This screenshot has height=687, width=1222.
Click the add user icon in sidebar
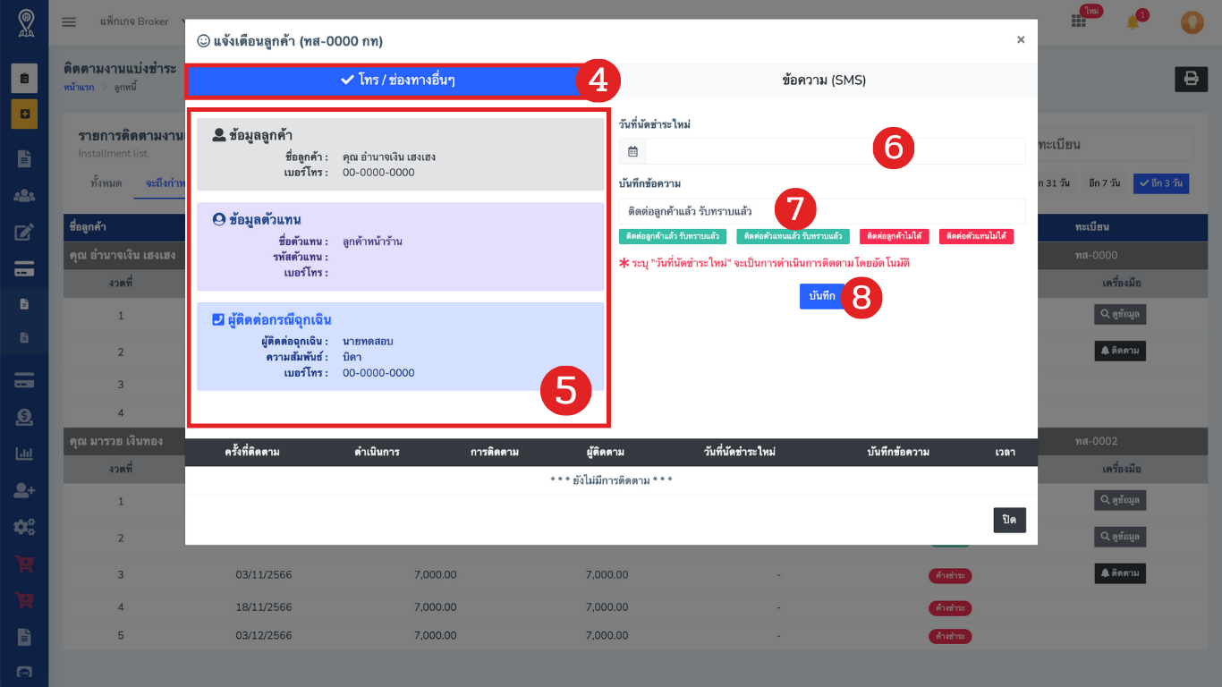pos(24,490)
